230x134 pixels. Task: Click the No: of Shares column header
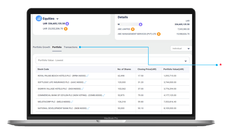coord(124,69)
